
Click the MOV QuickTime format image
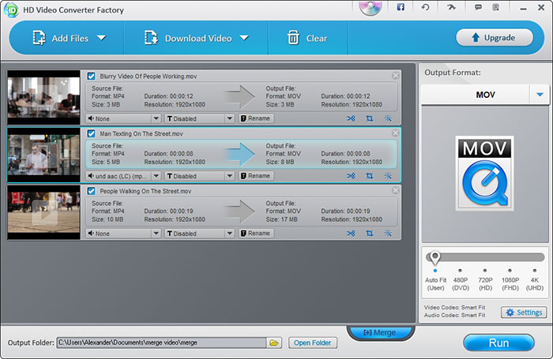pos(484,174)
